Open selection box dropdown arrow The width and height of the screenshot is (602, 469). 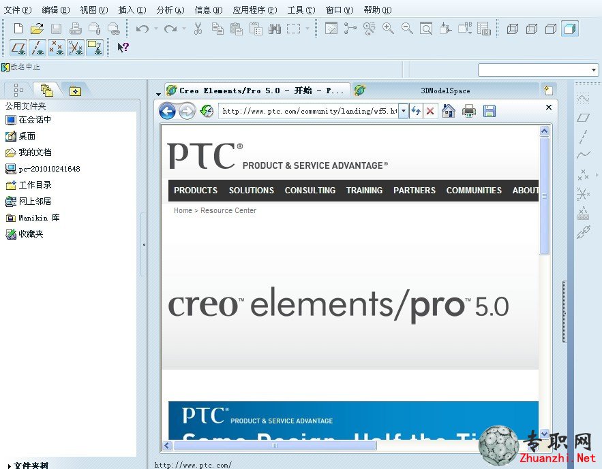click(x=307, y=29)
